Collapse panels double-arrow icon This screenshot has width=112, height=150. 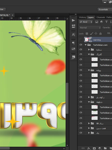click(76, 14)
